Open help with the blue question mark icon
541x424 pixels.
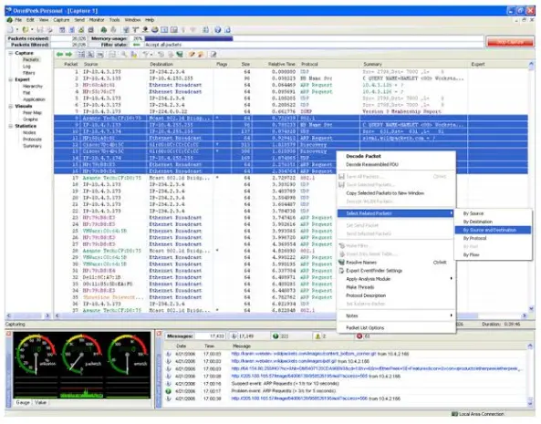[217, 30]
